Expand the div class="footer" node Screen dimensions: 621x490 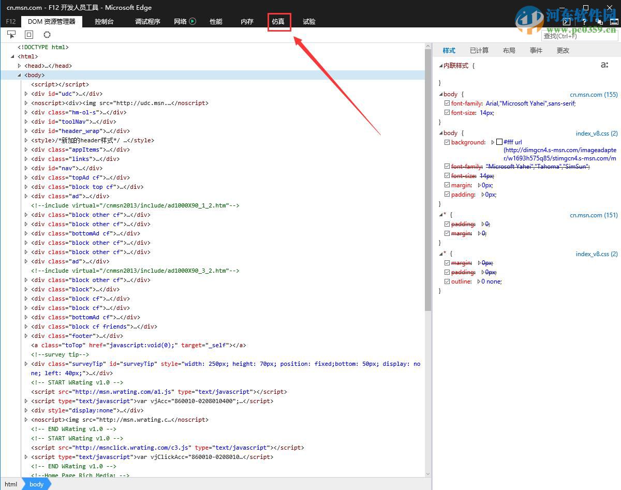point(26,336)
